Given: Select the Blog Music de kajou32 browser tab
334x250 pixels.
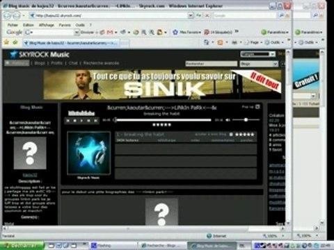Looking at the screenshot, I should pyautogui.click(x=71, y=43).
